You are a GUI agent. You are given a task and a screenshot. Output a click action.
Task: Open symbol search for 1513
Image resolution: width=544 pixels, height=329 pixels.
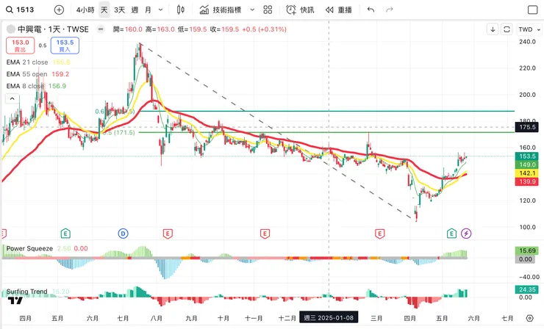click(x=20, y=10)
